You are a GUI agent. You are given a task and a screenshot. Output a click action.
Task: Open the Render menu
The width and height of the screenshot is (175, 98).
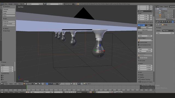[x=10, y=4]
